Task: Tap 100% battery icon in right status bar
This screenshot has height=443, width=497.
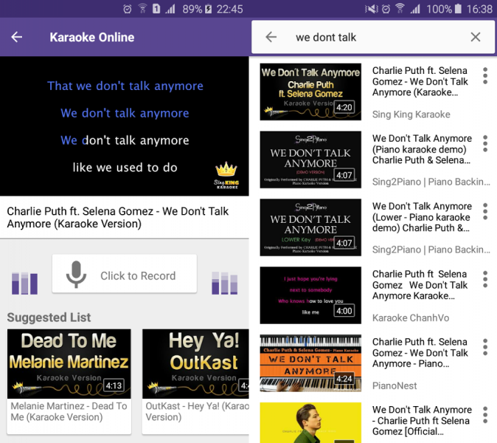Action: coord(458,9)
